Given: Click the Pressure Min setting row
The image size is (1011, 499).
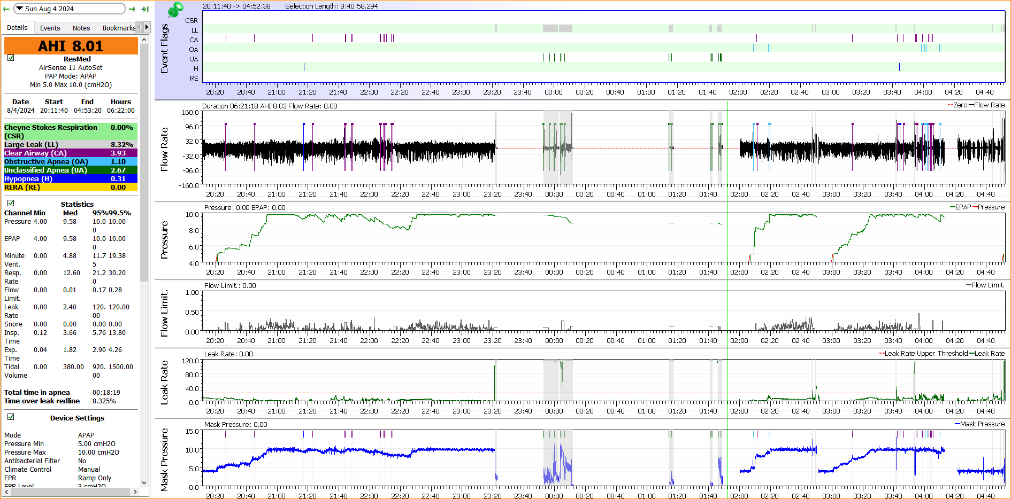Looking at the screenshot, I should tap(71, 443).
